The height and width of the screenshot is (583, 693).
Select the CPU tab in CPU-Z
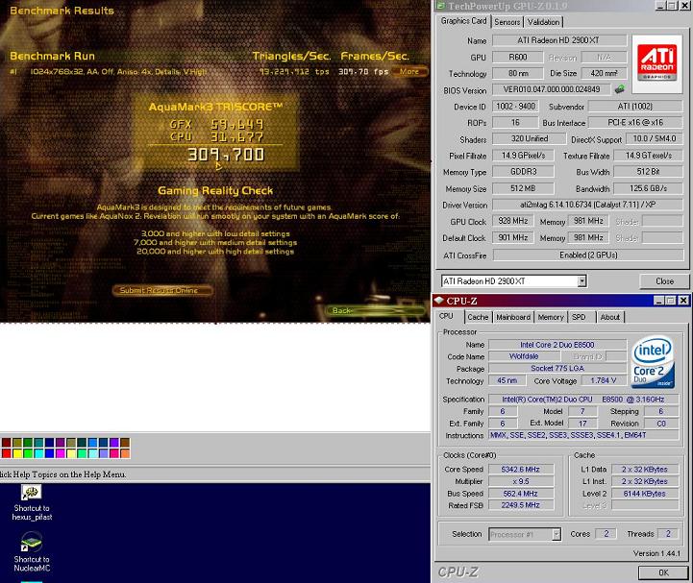pos(446,316)
